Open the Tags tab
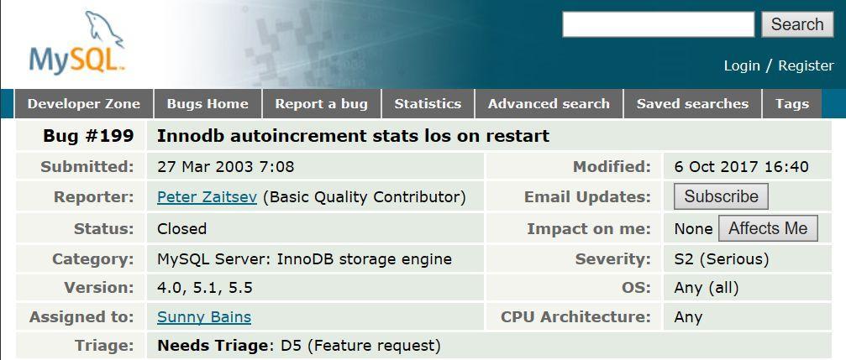This screenshot has height=360, width=846. tap(791, 104)
